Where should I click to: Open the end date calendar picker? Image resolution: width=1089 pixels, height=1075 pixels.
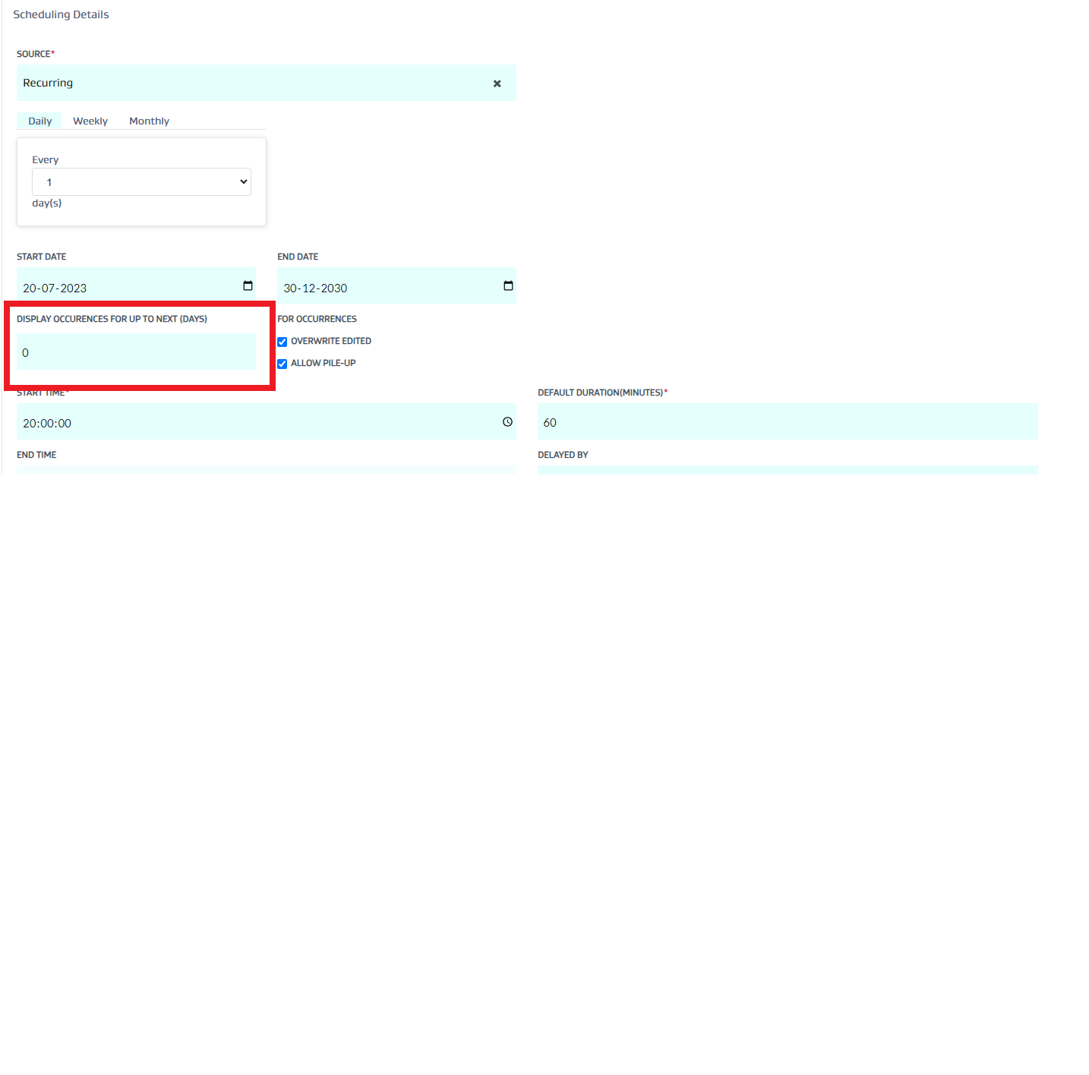point(508,286)
